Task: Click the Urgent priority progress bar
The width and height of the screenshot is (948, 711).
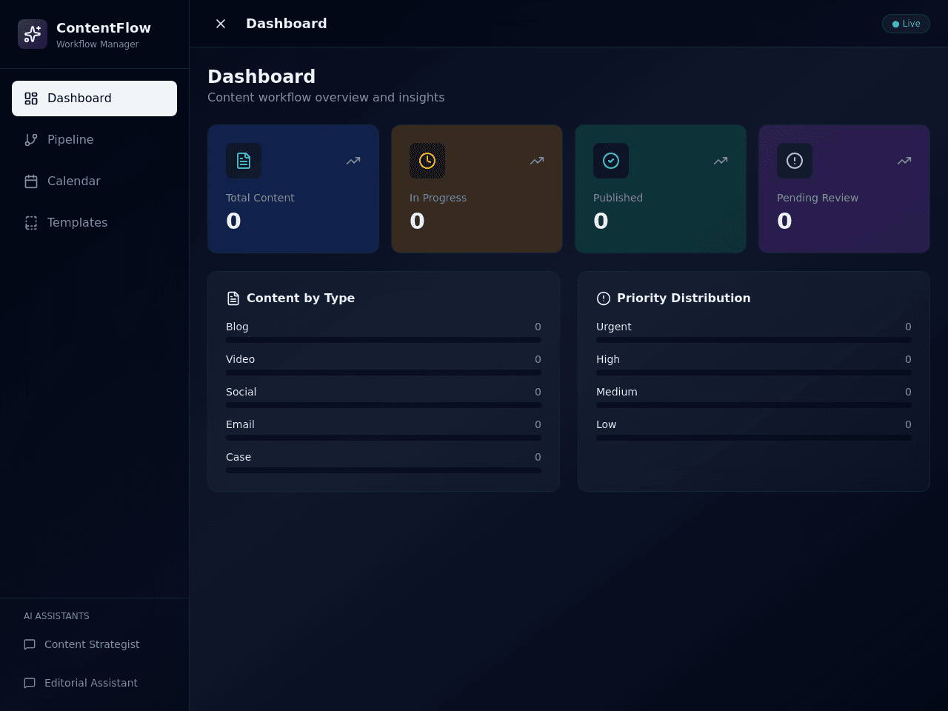Action: click(754, 340)
